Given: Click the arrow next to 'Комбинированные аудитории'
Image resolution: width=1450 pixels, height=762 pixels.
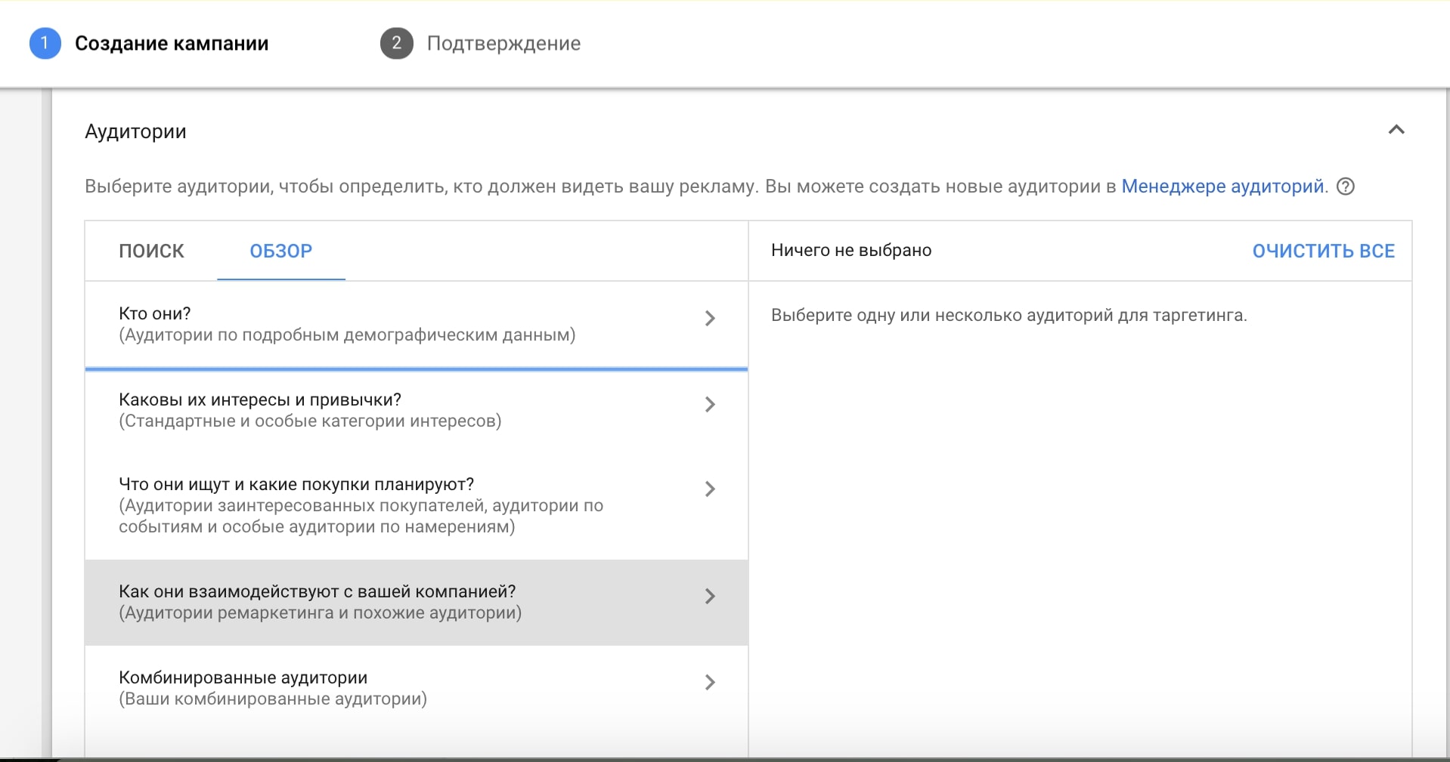Looking at the screenshot, I should point(709,682).
